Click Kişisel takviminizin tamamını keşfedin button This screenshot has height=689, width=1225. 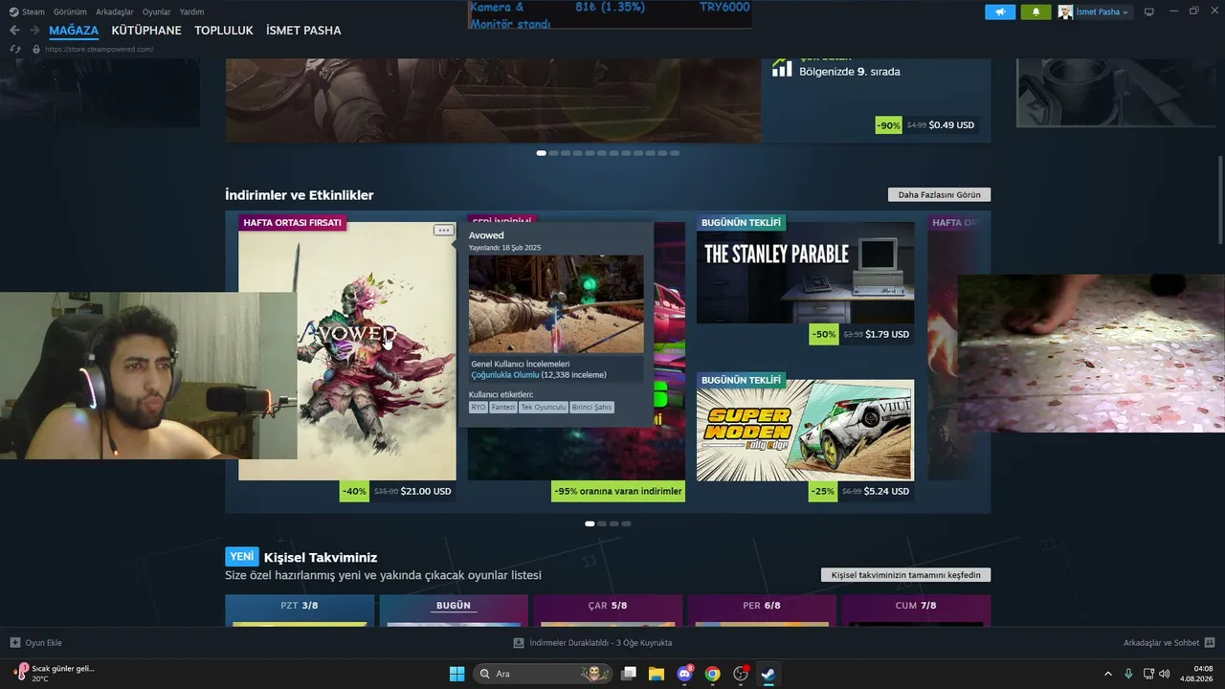pos(906,575)
